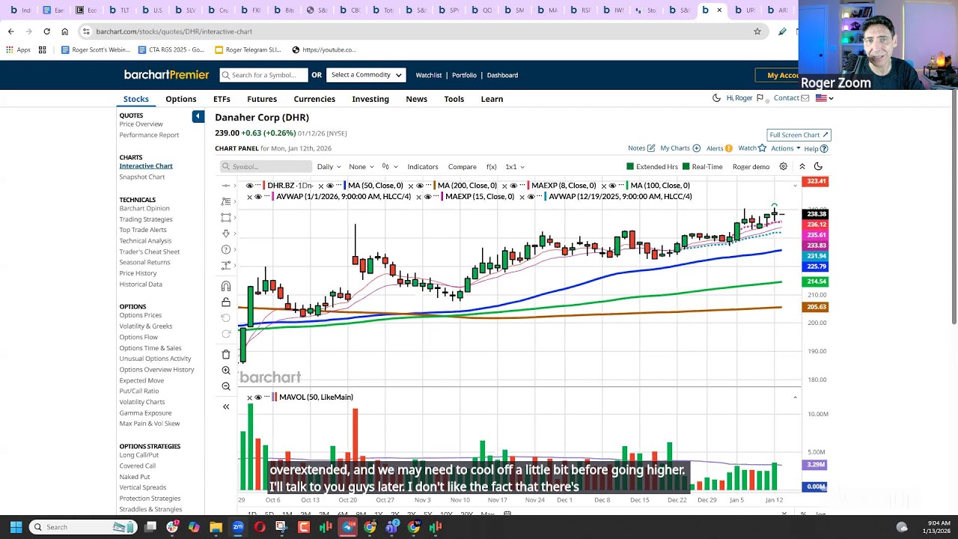Click the DHR.BZ red color swatch

click(x=263, y=186)
